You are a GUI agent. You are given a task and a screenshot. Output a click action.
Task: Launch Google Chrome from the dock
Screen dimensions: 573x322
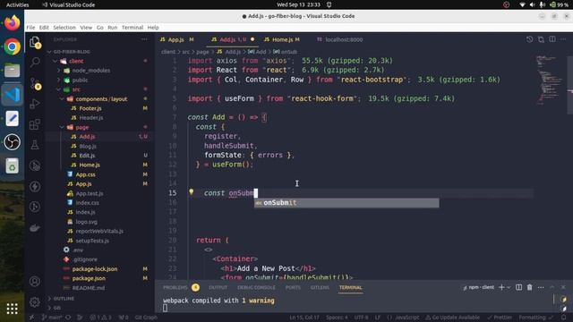click(12, 47)
